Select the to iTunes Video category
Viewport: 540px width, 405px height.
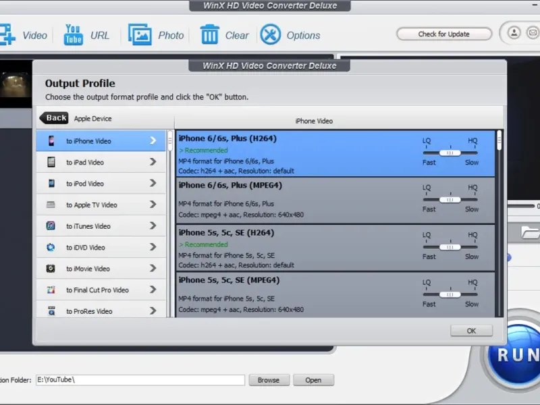coord(101,226)
